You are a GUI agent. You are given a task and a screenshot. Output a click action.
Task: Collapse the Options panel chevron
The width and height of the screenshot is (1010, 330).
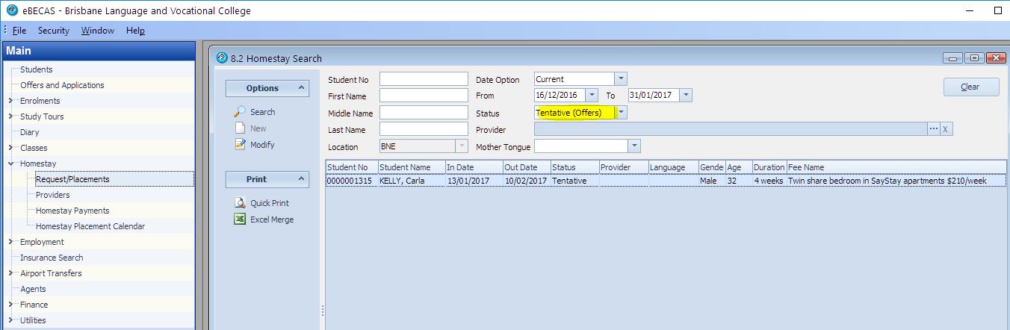point(301,88)
